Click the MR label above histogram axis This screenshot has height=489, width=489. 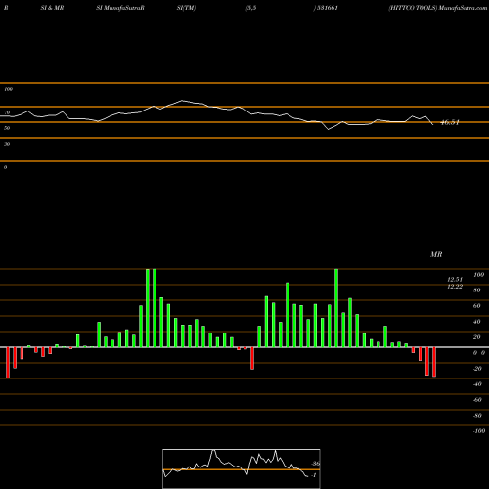[436, 254]
